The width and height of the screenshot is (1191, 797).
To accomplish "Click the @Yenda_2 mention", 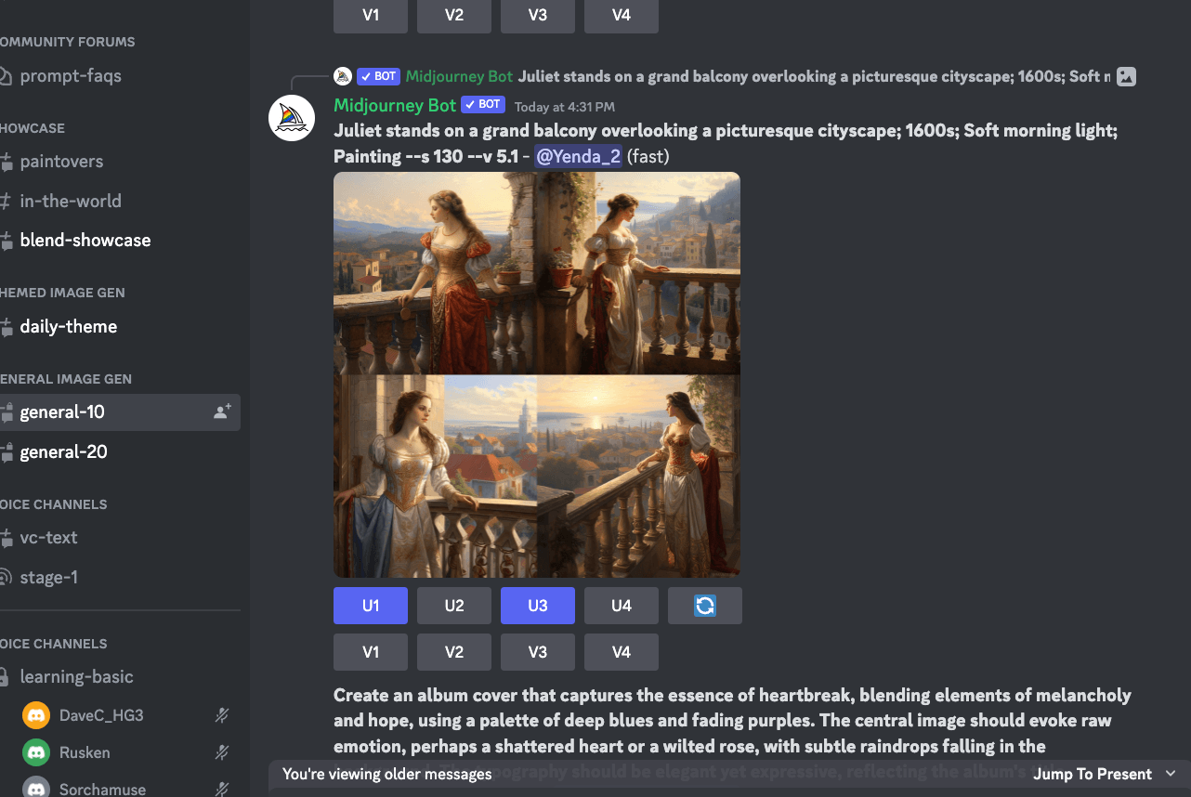I will point(578,156).
